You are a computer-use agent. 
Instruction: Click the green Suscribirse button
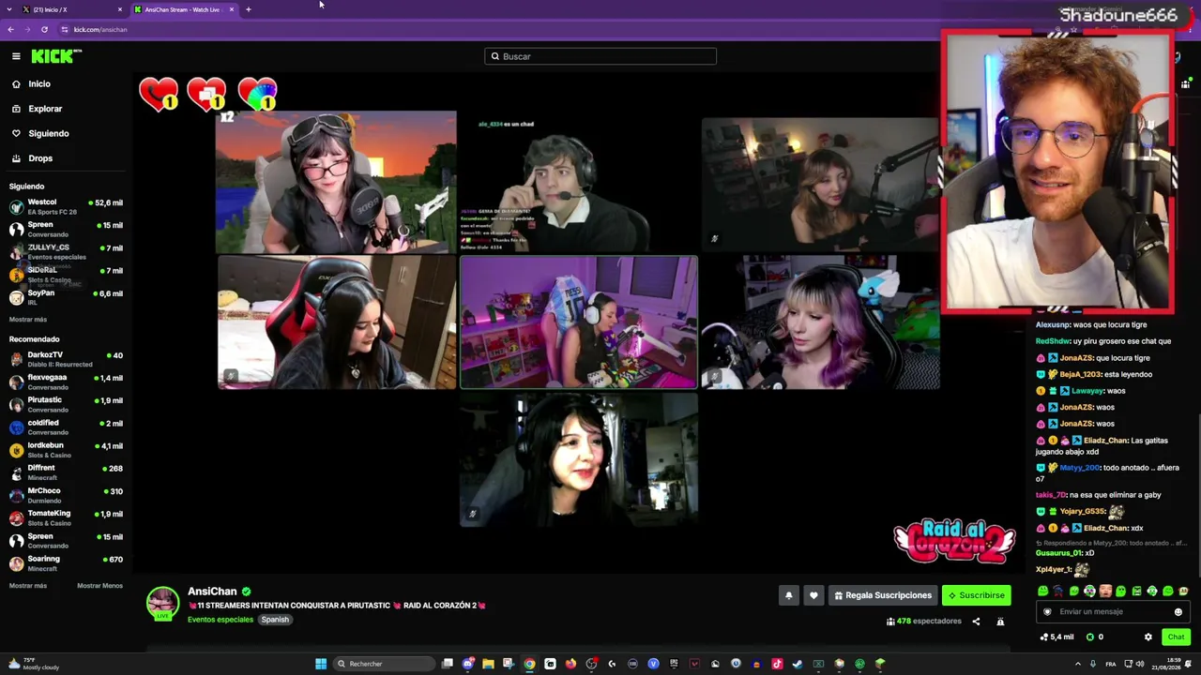[x=977, y=595]
